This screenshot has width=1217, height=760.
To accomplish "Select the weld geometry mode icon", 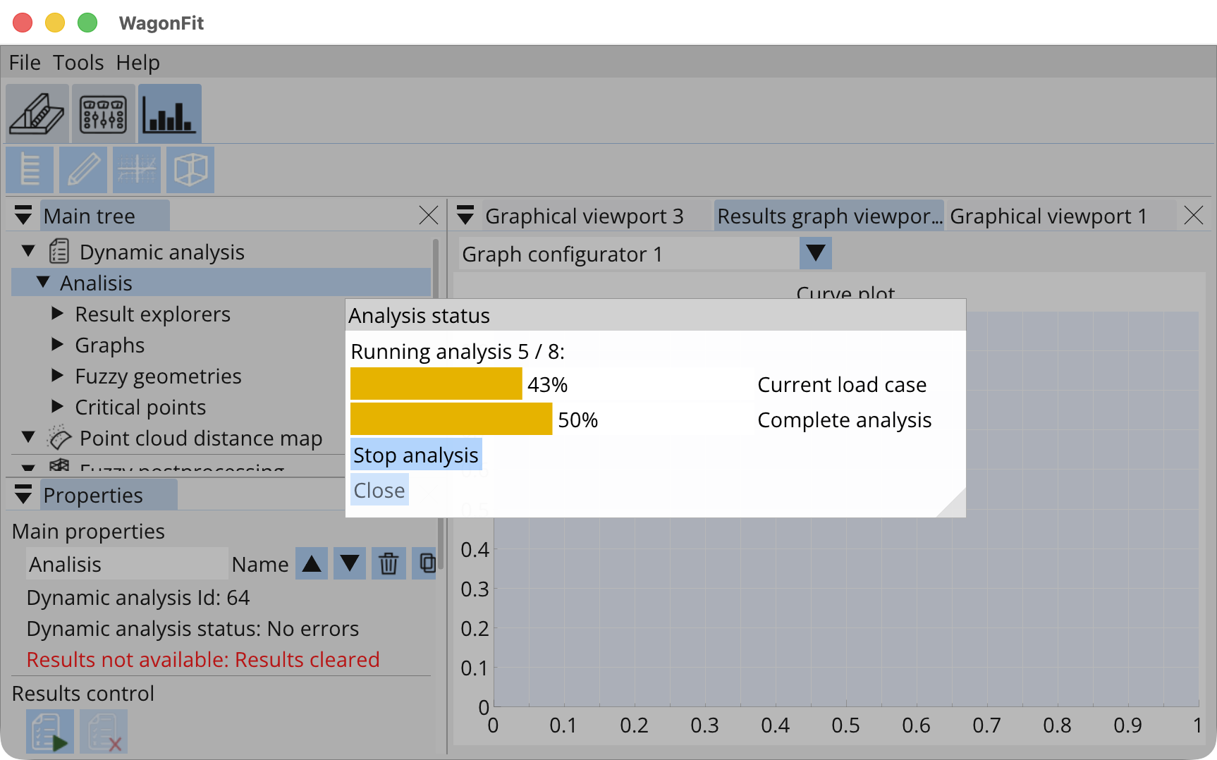I will pyautogui.click(x=37, y=113).
